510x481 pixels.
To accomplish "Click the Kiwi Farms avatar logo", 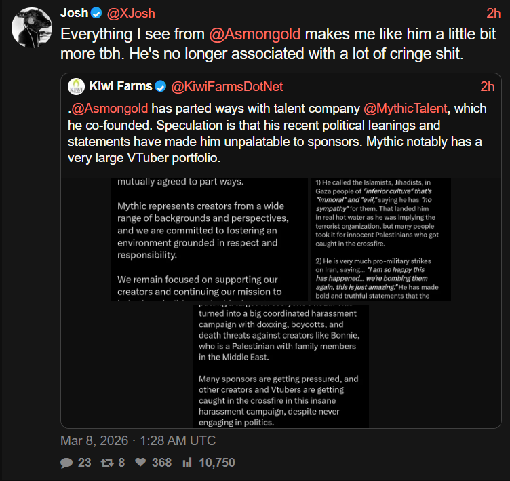I will (x=75, y=86).
